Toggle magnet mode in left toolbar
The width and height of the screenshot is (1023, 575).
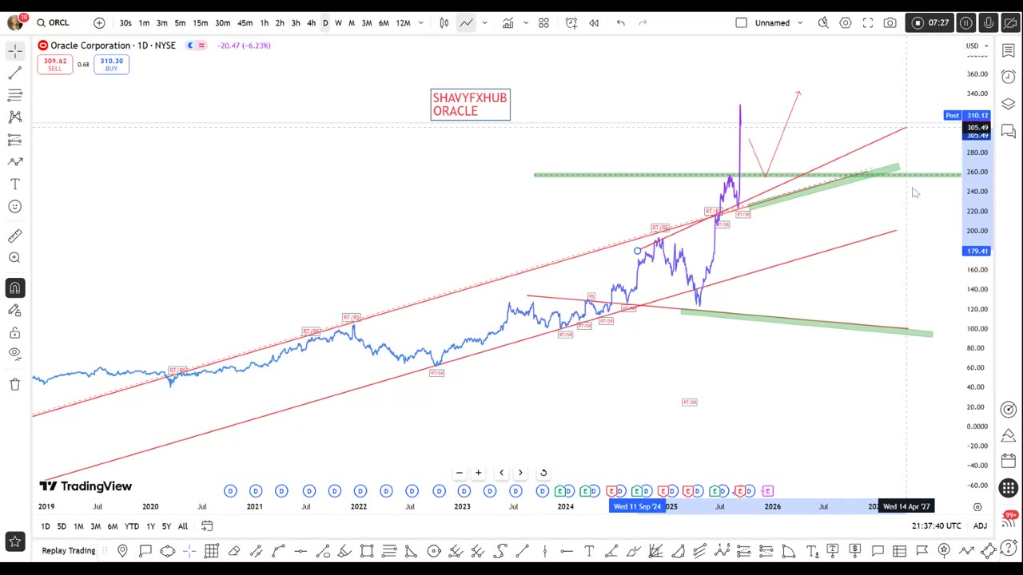pos(14,287)
